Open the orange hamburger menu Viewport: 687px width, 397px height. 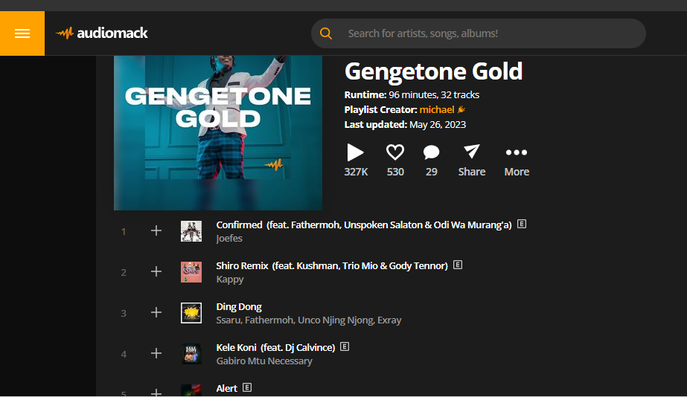pos(22,33)
